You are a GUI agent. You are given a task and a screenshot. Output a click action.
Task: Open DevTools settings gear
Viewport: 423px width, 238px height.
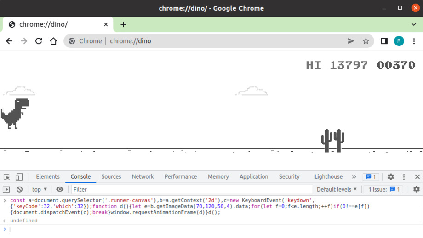point(391,177)
